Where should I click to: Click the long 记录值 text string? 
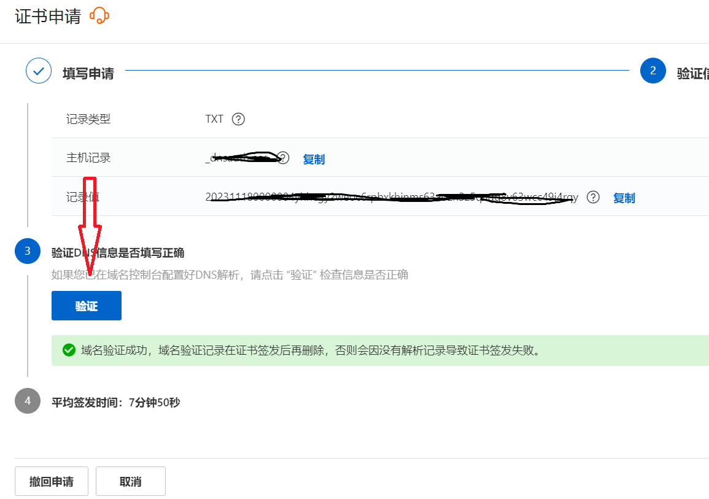(x=392, y=198)
